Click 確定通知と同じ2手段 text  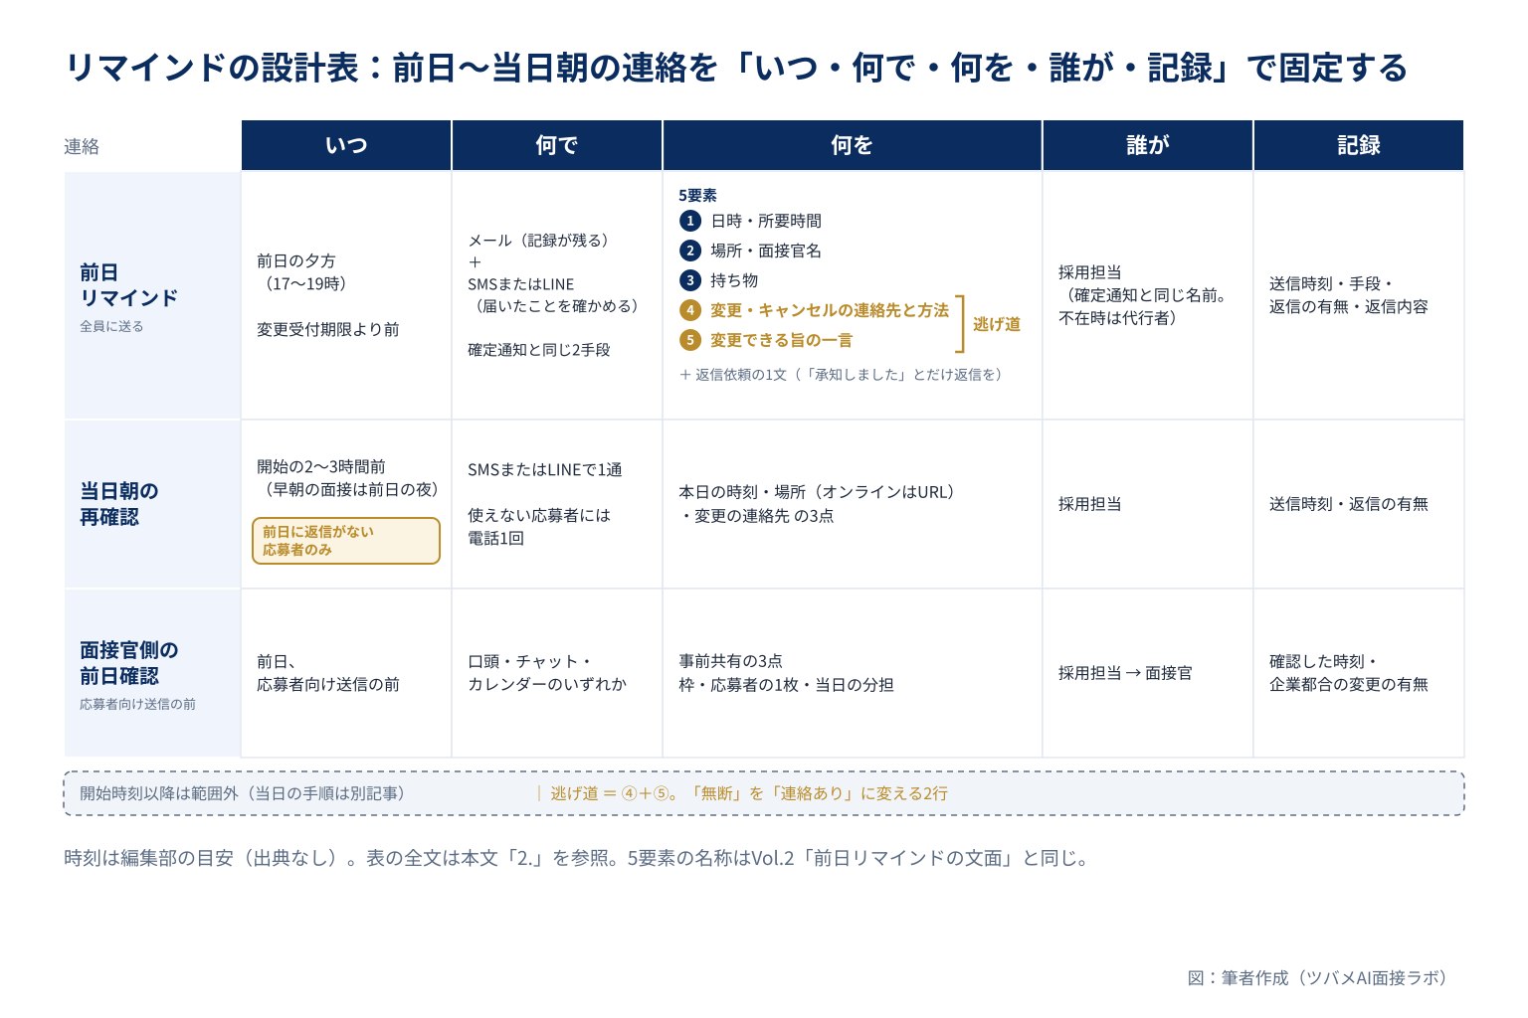[539, 350]
